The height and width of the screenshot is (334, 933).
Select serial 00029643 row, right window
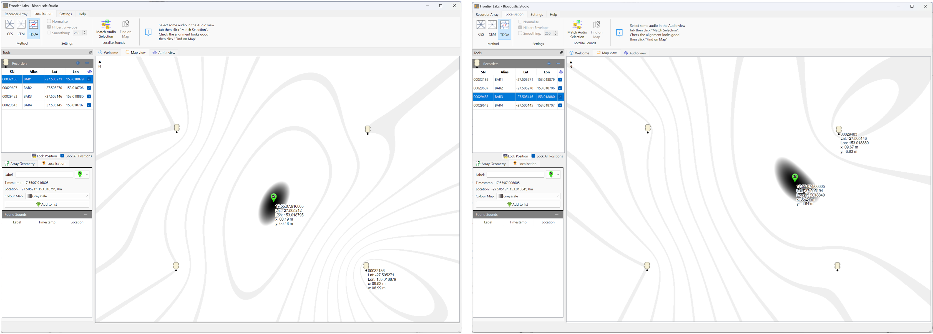point(518,106)
